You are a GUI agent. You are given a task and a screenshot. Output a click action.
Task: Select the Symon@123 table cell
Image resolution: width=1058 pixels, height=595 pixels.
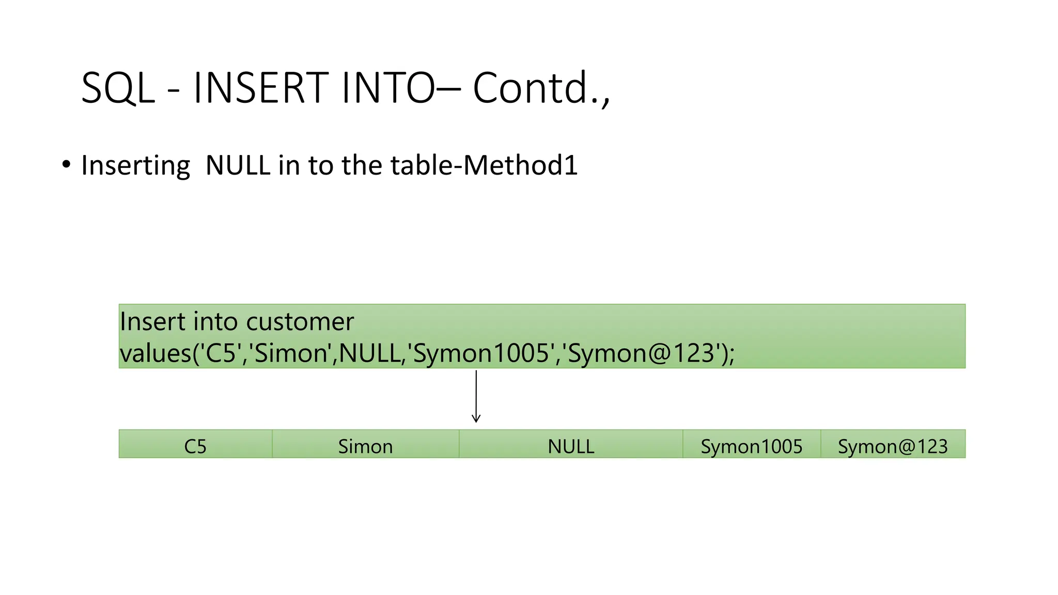click(x=892, y=446)
